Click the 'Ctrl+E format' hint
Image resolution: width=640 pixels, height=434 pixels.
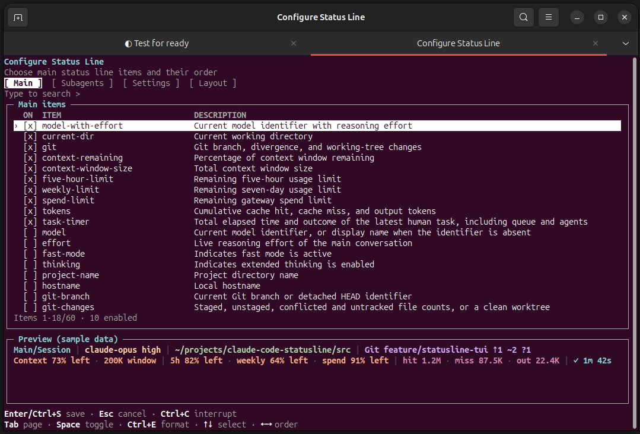(x=158, y=425)
